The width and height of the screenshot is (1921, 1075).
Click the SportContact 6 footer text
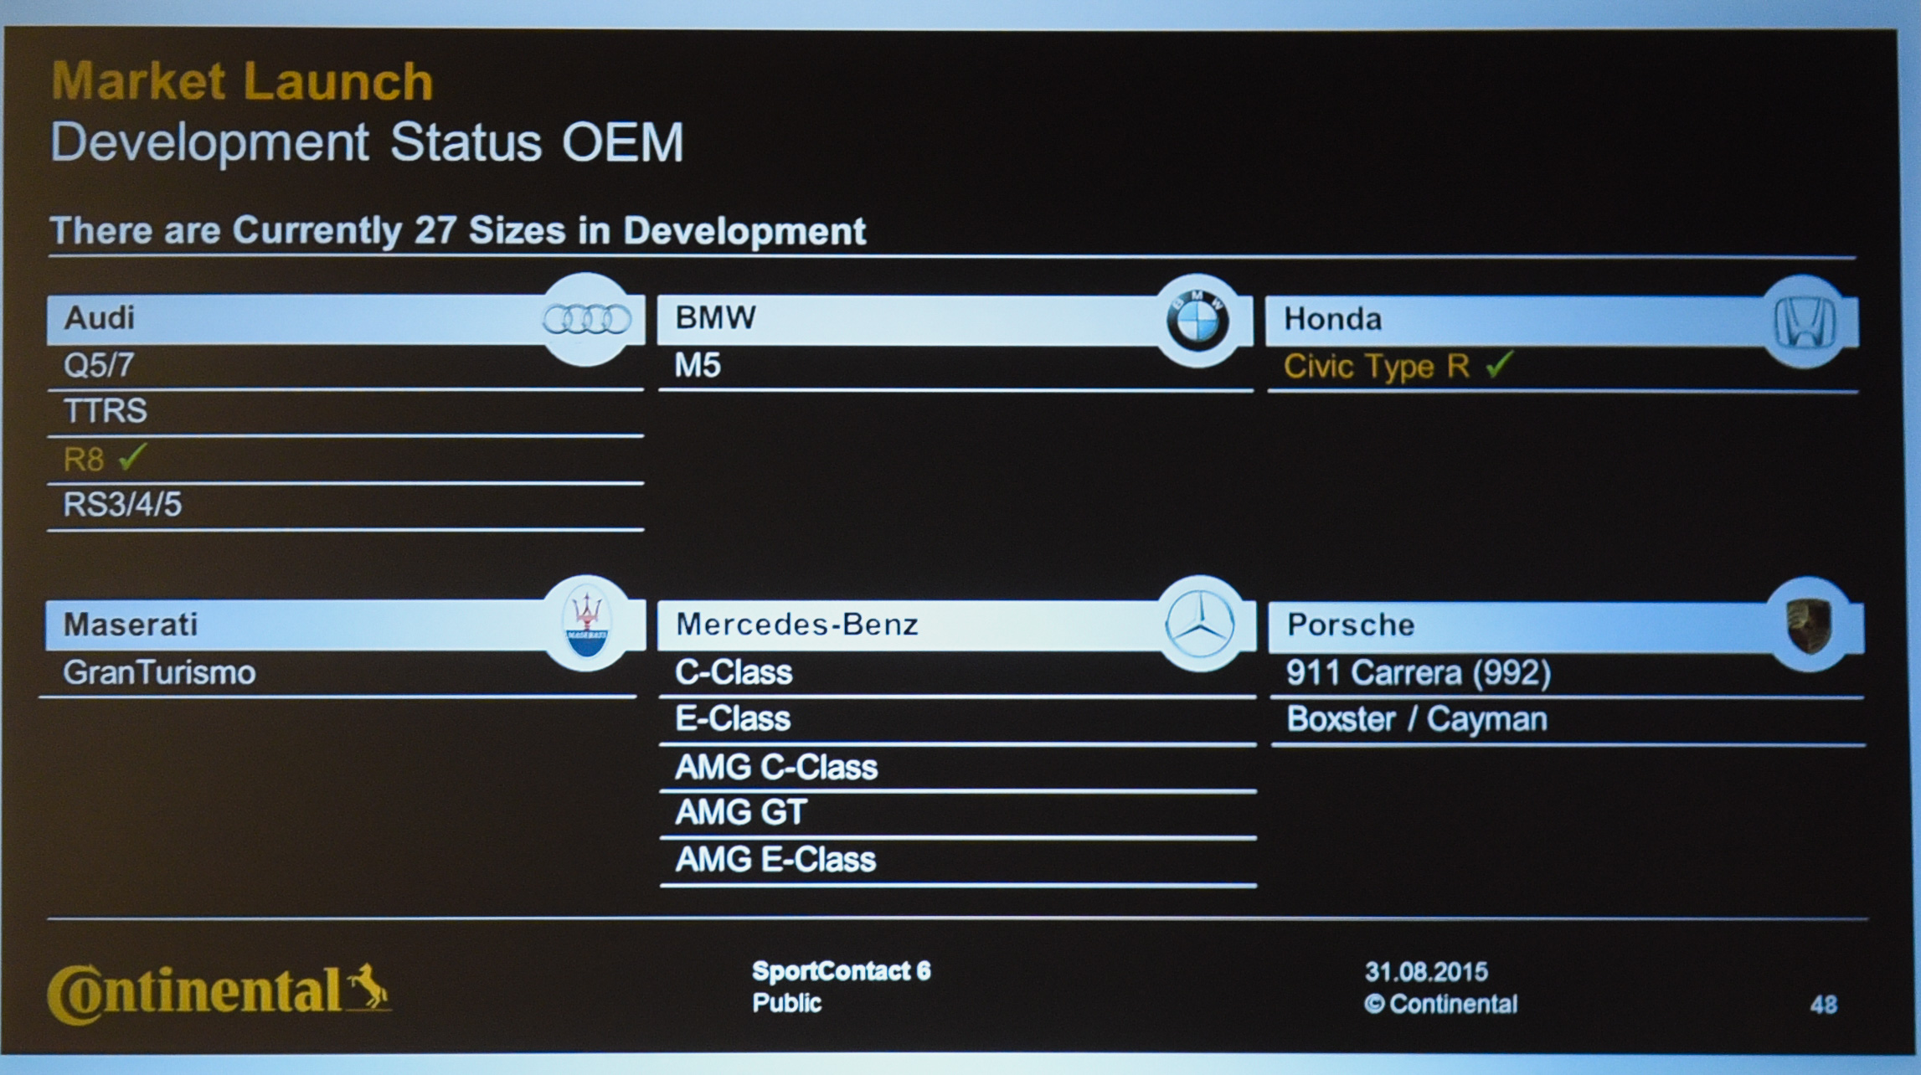pos(841,971)
